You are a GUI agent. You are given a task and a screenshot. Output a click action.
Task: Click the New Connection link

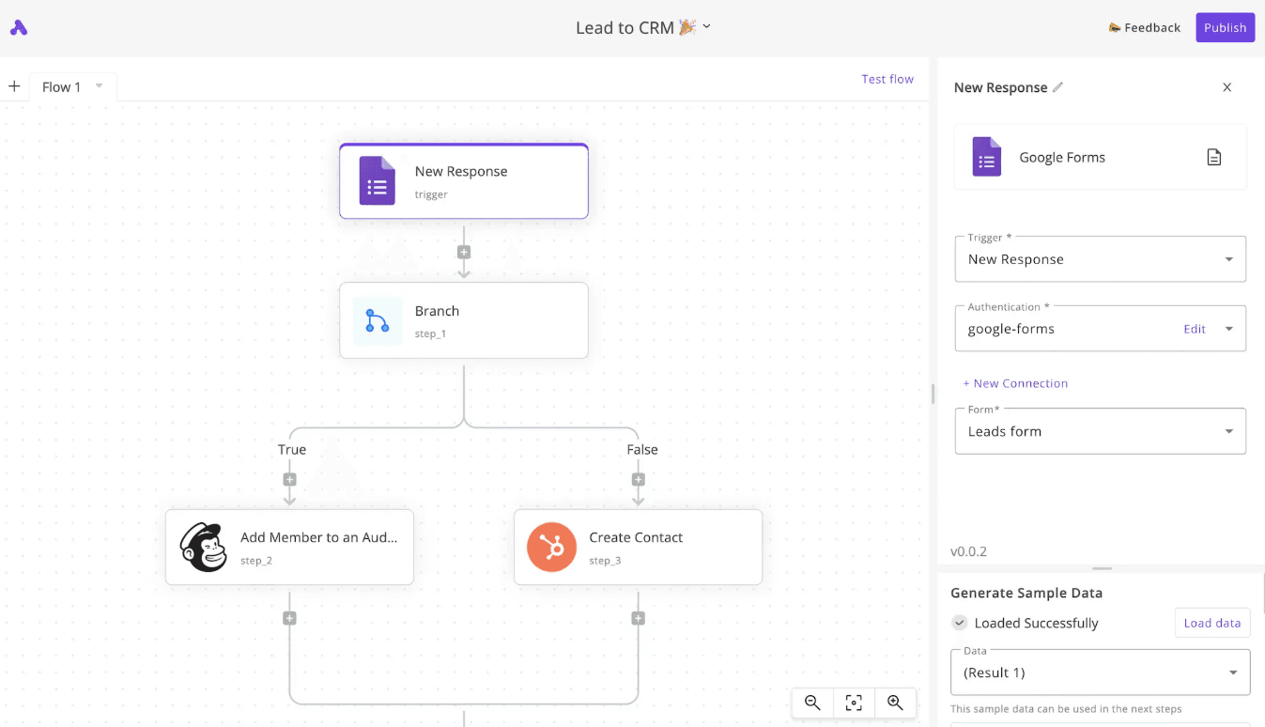[x=1015, y=382]
